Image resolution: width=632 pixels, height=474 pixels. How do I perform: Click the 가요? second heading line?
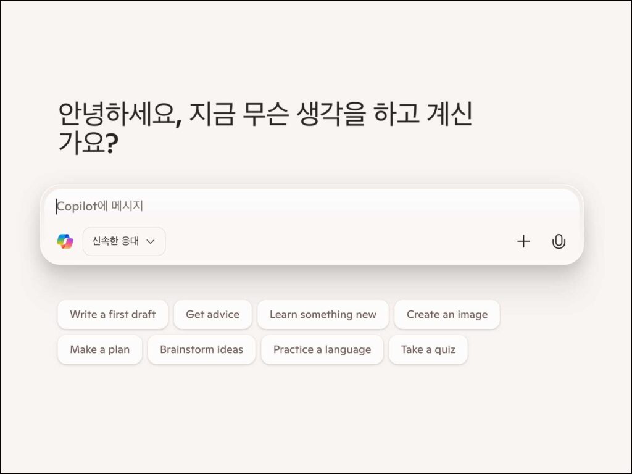tap(89, 143)
